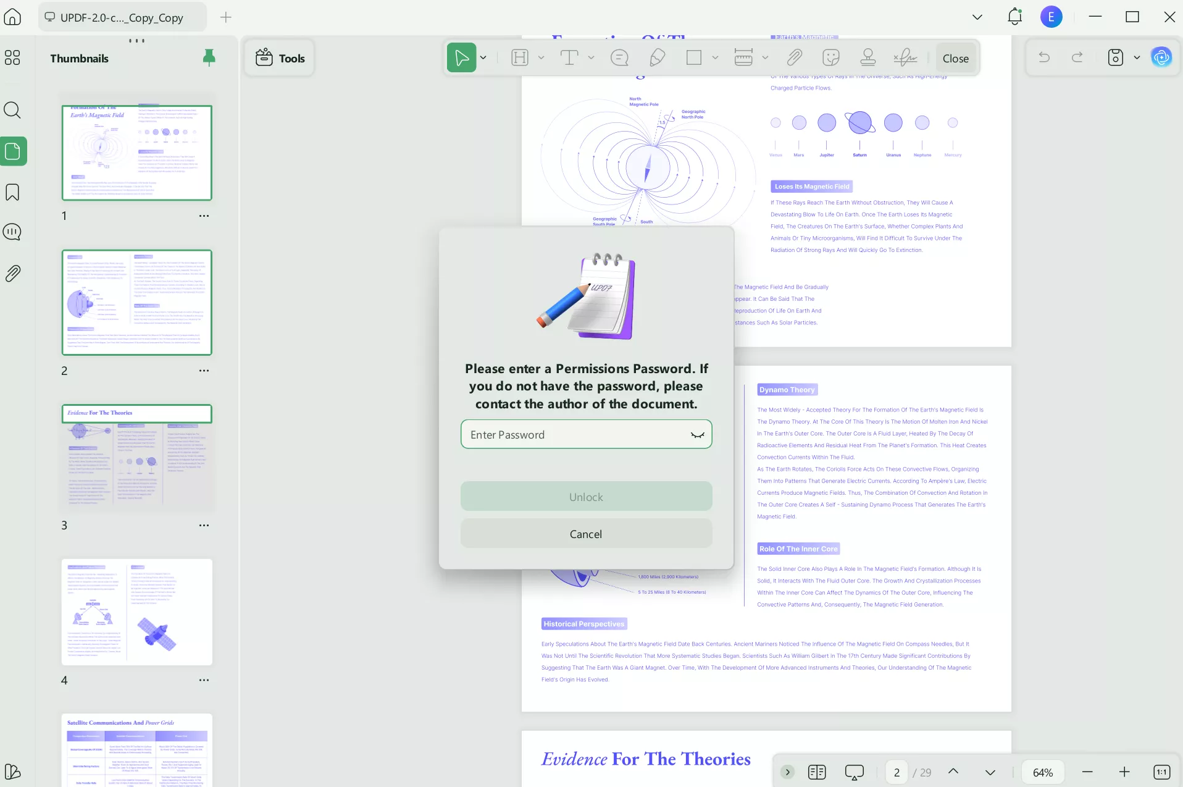Toggle password visibility in the password field
Viewport: 1183px width, 787px height.
tap(698, 434)
